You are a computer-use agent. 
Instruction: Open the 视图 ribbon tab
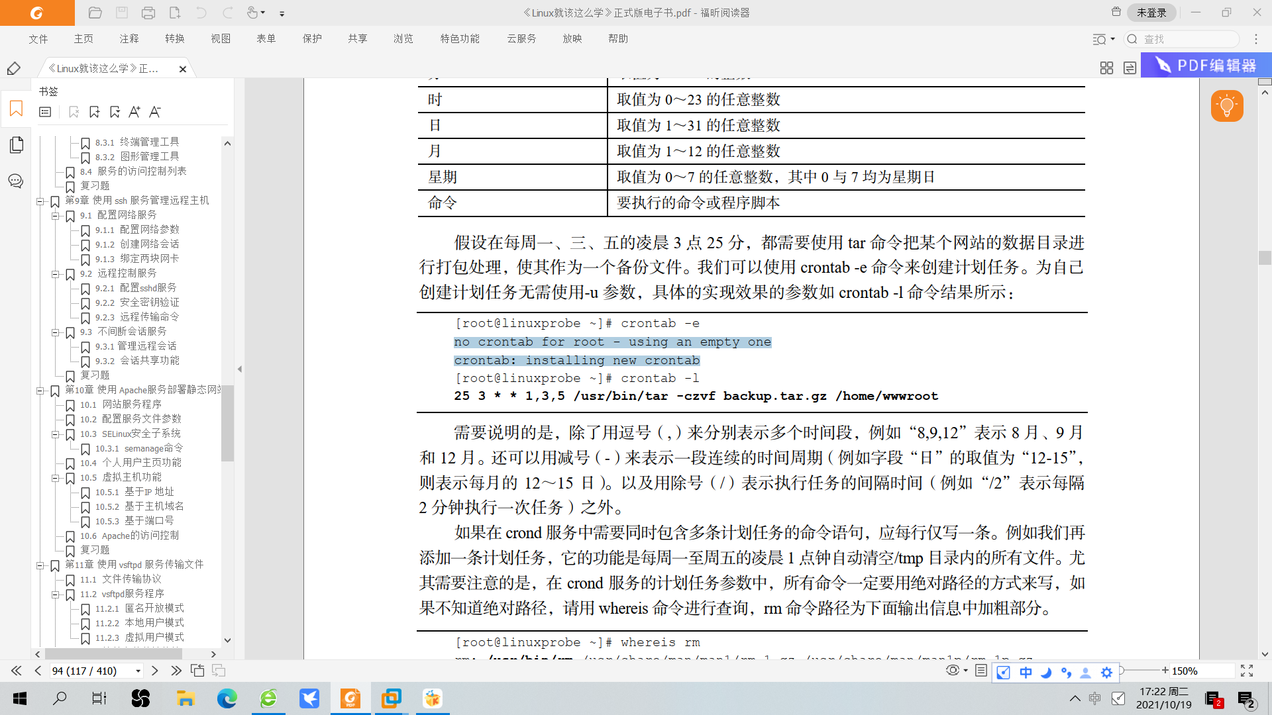click(x=221, y=39)
